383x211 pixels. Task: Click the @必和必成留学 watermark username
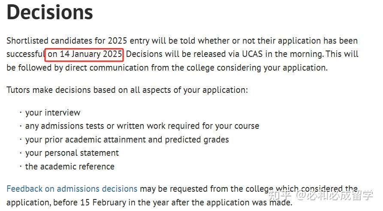335,196
